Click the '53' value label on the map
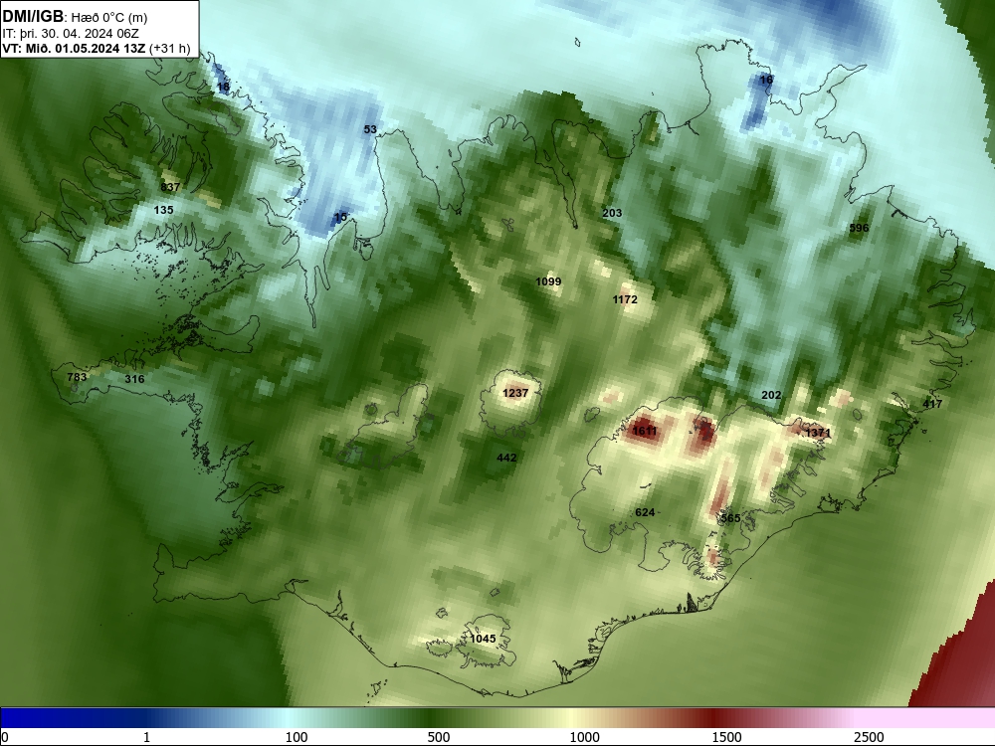The height and width of the screenshot is (746, 995). pos(370,129)
